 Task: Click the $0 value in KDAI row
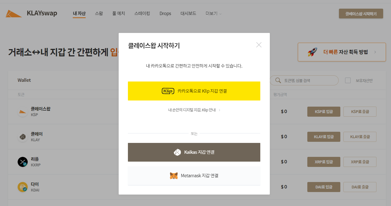pos(284,187)
